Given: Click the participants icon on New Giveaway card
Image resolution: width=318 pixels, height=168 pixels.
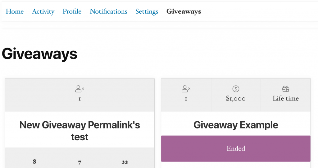Looking at the screenshot, I should pos(80,89).
